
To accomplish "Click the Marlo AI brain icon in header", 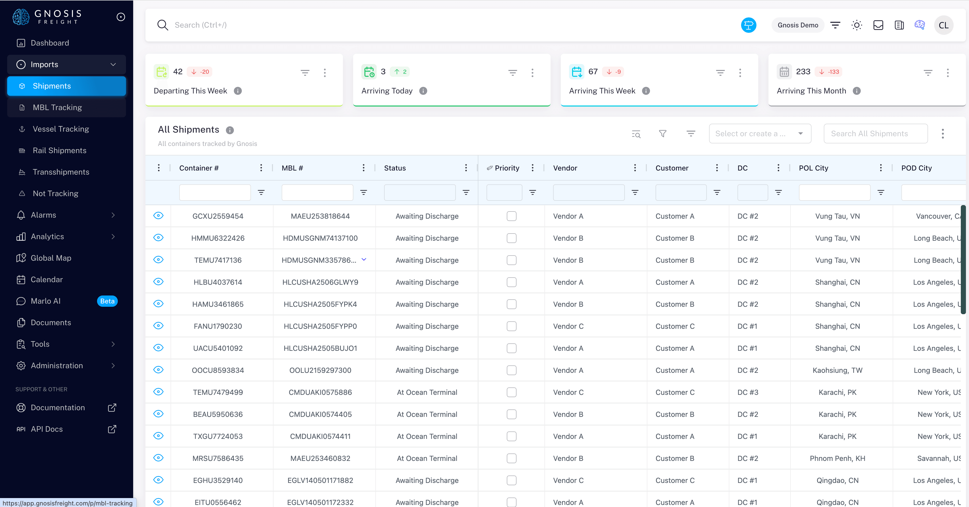I will tap(919, 25).
